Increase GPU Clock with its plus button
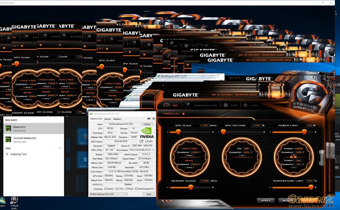 (213, 132)
